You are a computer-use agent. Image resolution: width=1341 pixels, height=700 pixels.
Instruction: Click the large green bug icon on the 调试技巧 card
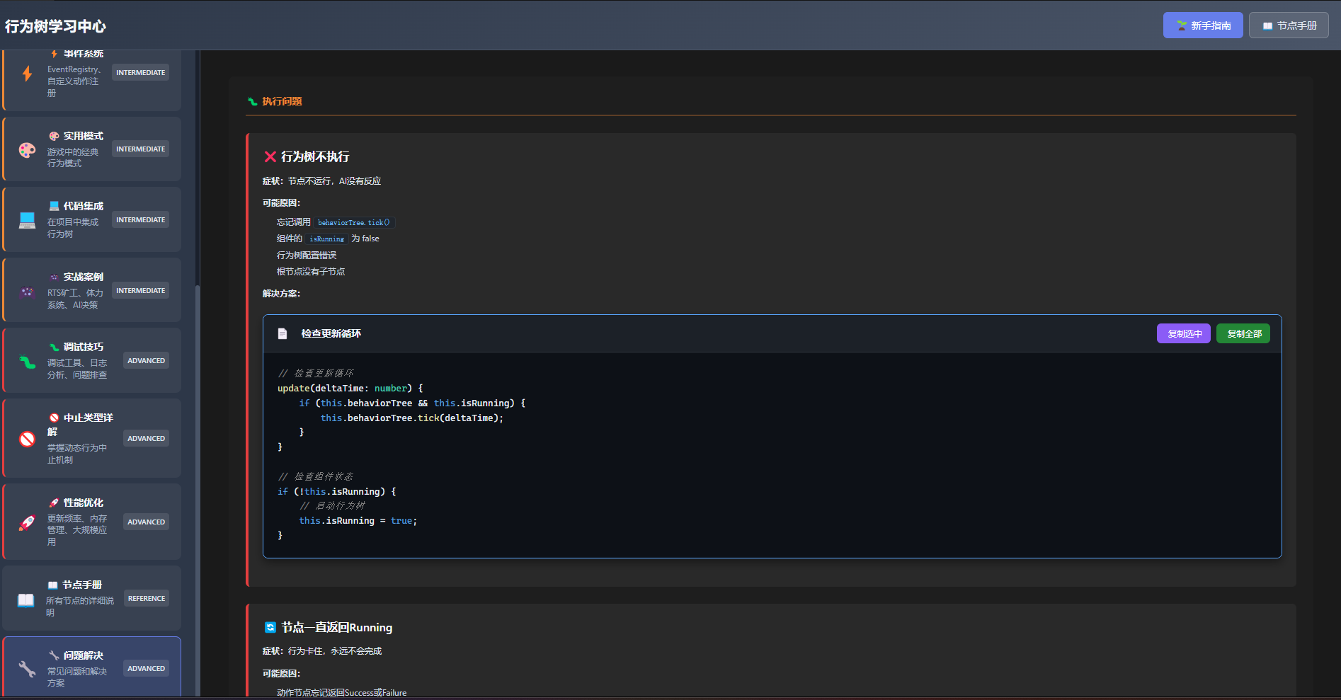pos(27,362)
